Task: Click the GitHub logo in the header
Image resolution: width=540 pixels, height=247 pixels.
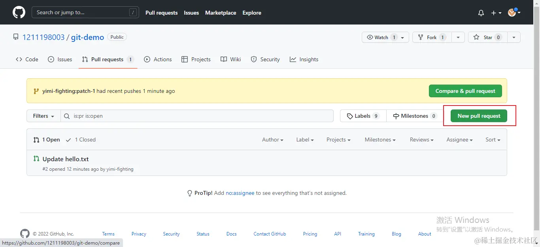Action: [x=19, y=12]
